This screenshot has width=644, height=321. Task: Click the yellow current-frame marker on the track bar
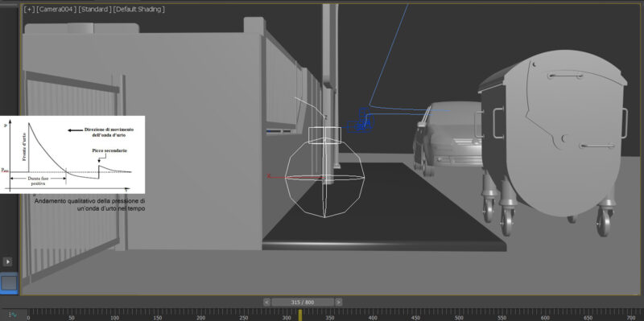point(299,315)
